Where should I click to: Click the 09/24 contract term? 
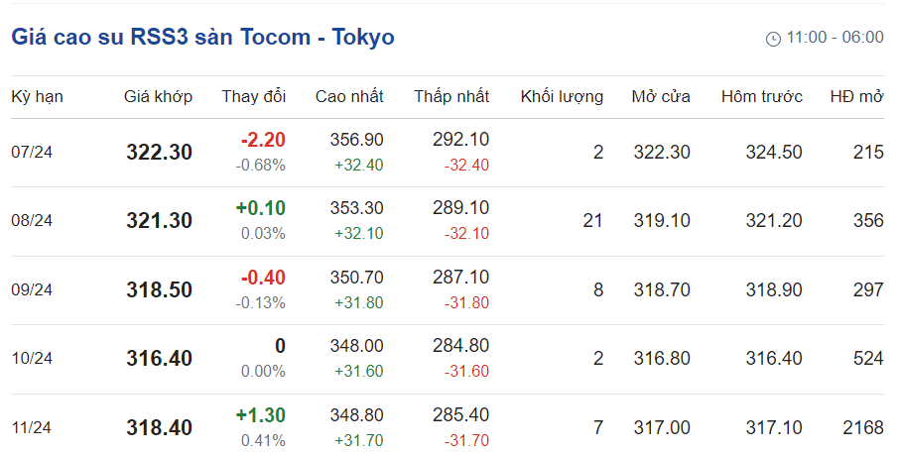coord(32,290)
